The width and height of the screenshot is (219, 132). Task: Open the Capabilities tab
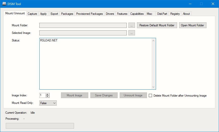137,14
